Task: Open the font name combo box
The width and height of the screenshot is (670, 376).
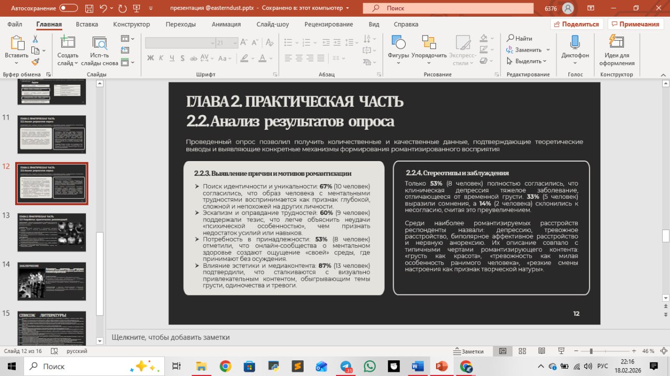Action: tap(180, 43)
